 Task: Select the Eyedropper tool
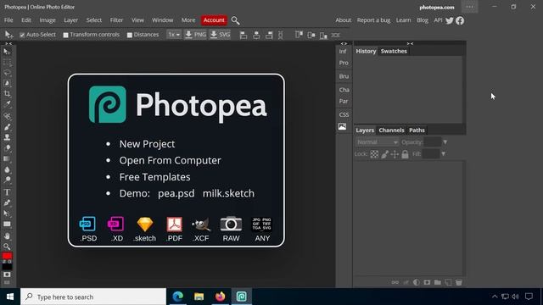coord(7,103)
